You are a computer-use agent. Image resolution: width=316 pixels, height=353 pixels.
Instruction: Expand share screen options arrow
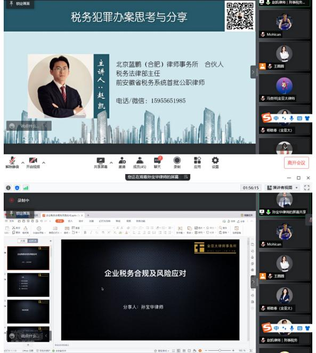pyautogui.click(x=111, y=162)
